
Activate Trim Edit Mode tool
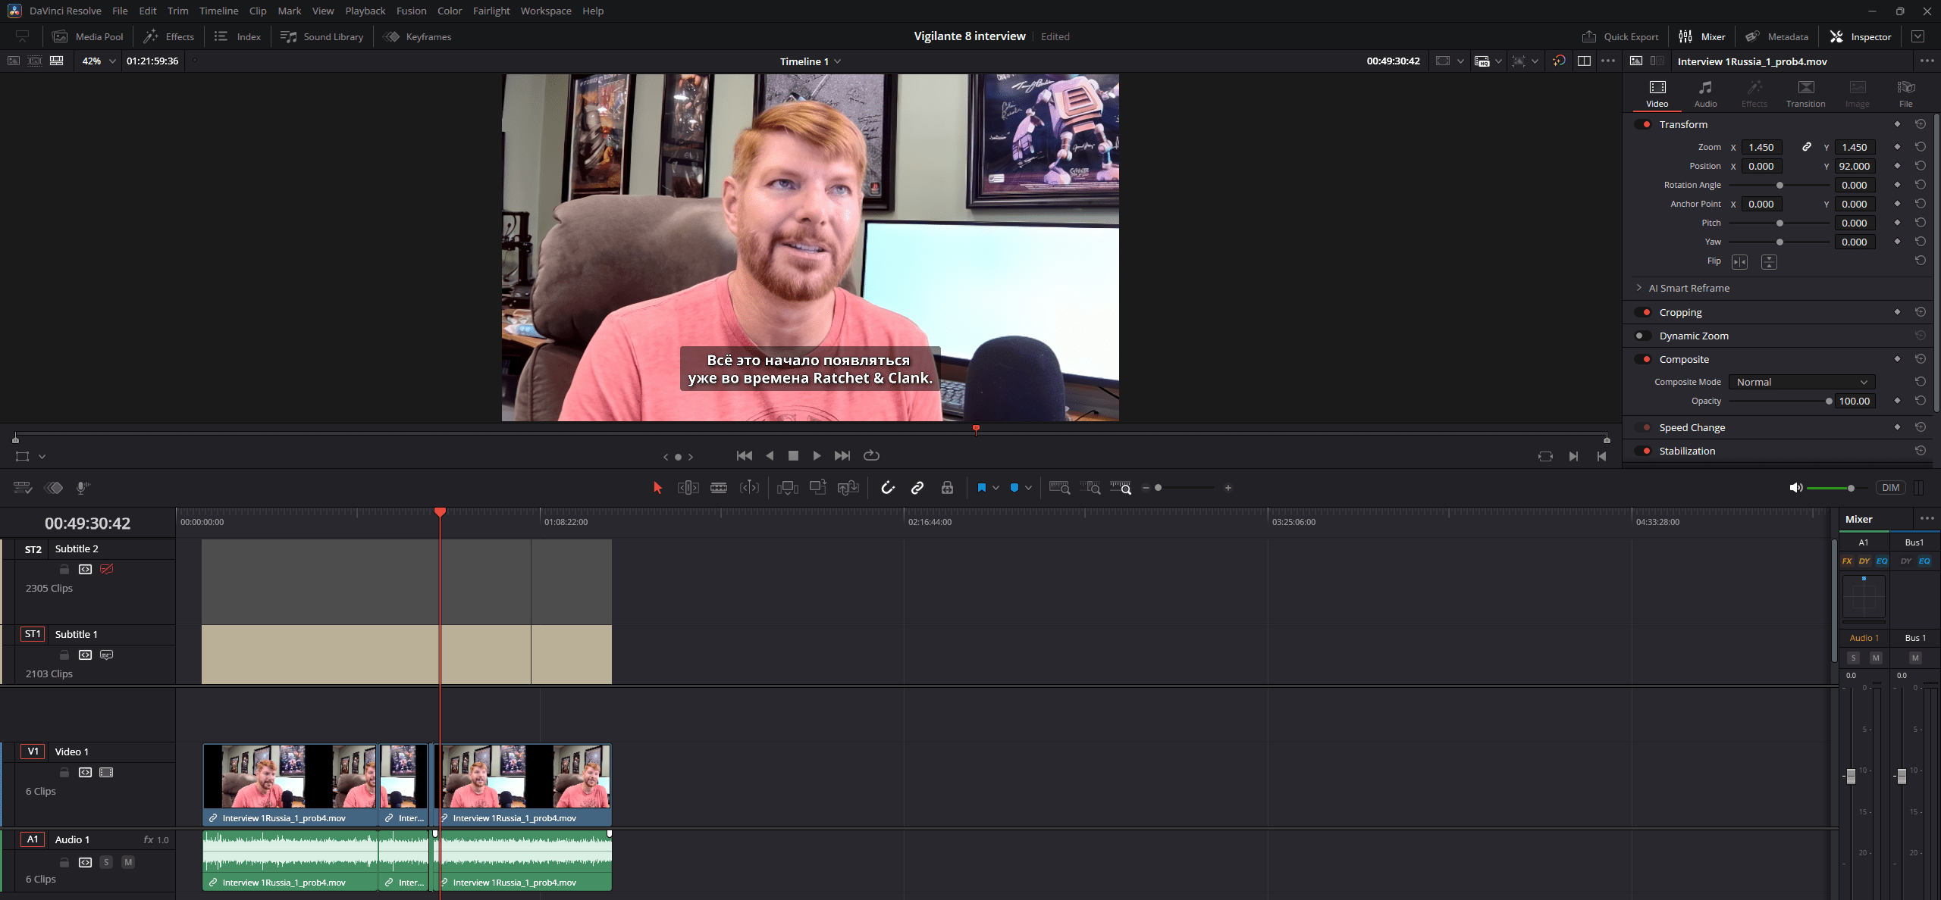(688, 488)
